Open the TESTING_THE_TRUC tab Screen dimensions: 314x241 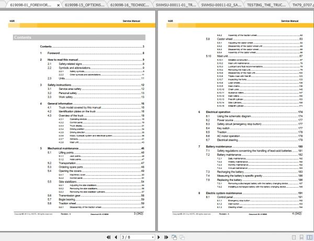(x=266, y=5)
